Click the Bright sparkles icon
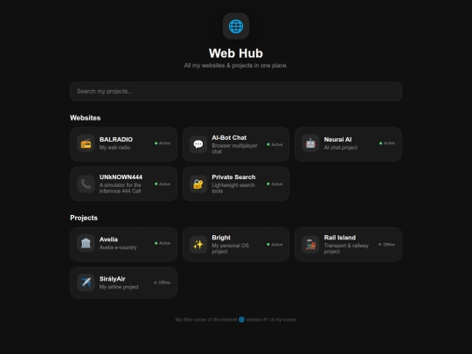The height and width of the screenshot is (354, 472). [198, 245]
